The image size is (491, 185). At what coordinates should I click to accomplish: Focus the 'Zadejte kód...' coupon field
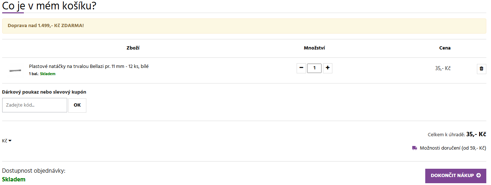click(x=35, y=105)
